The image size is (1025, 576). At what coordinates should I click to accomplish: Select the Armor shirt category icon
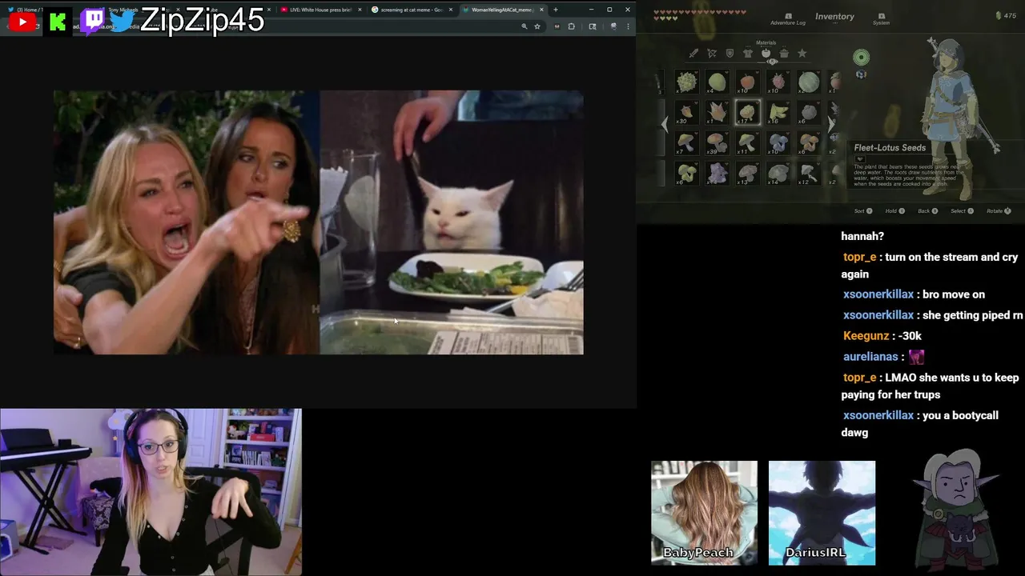(748, 54)
